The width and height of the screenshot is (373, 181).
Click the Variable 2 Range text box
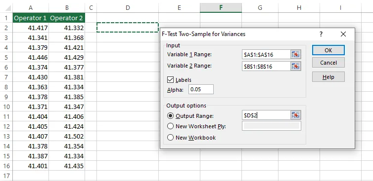tap(266, 66)
